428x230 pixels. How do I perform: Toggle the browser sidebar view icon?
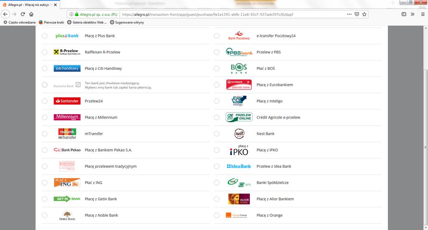(x=404, y=14)
